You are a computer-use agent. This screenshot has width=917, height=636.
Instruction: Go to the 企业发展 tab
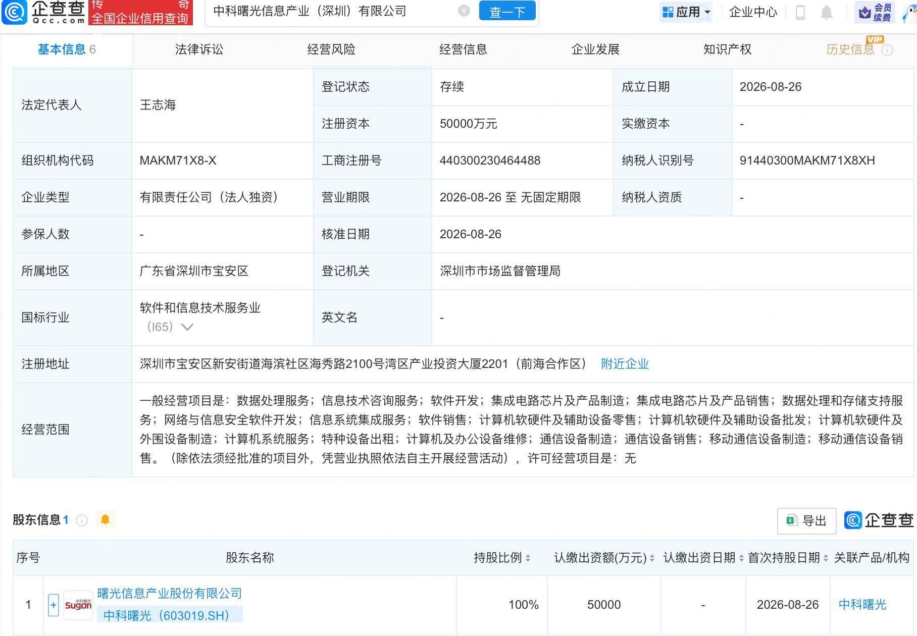point(595,49)
